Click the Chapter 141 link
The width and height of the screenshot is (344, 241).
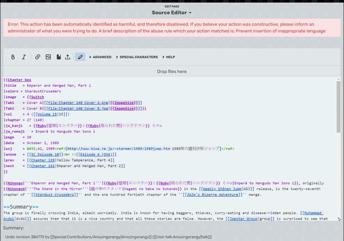point(43,166)
